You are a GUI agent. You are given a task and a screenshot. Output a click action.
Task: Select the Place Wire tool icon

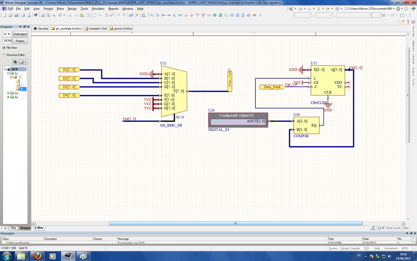tap(152, 15)
